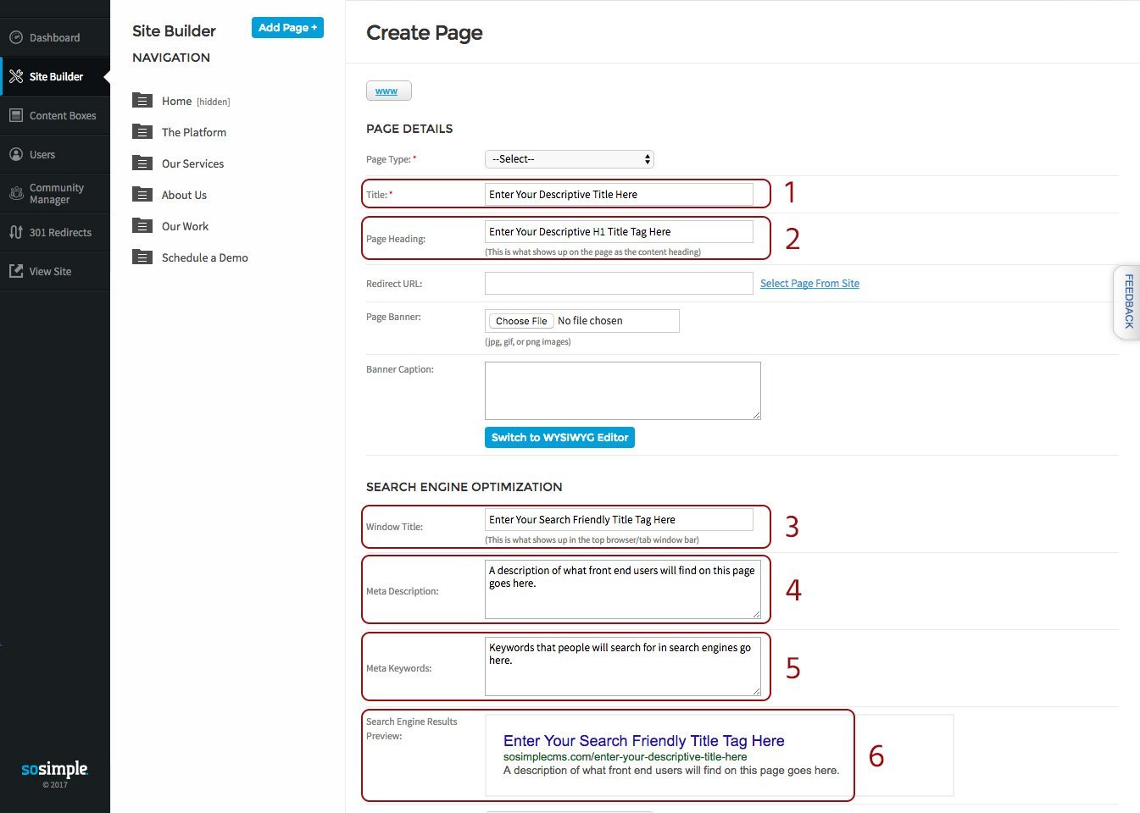
Task: Select Home page in navigation
Action: (176, 101)
